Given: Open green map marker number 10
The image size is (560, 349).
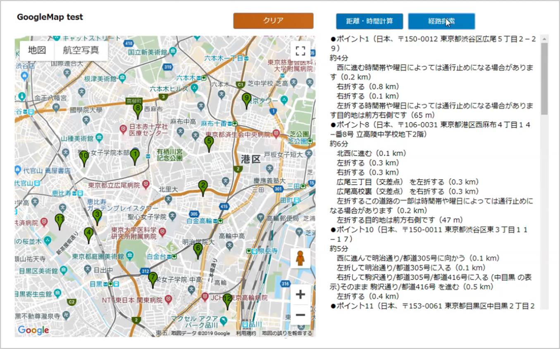Looking at the screenshot, I should coord(84,159).
